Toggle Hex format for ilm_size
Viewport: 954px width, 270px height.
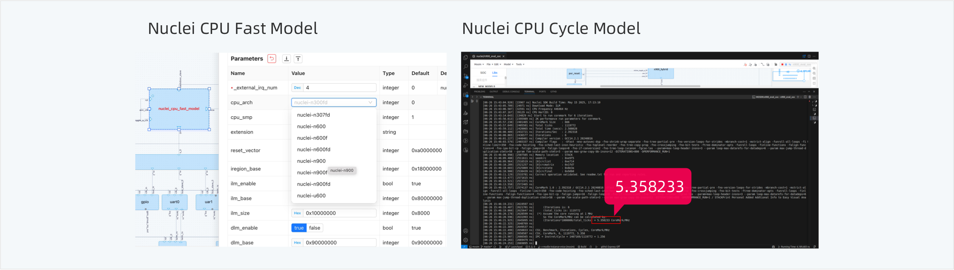pyautogui.click(x=297, y=213)
